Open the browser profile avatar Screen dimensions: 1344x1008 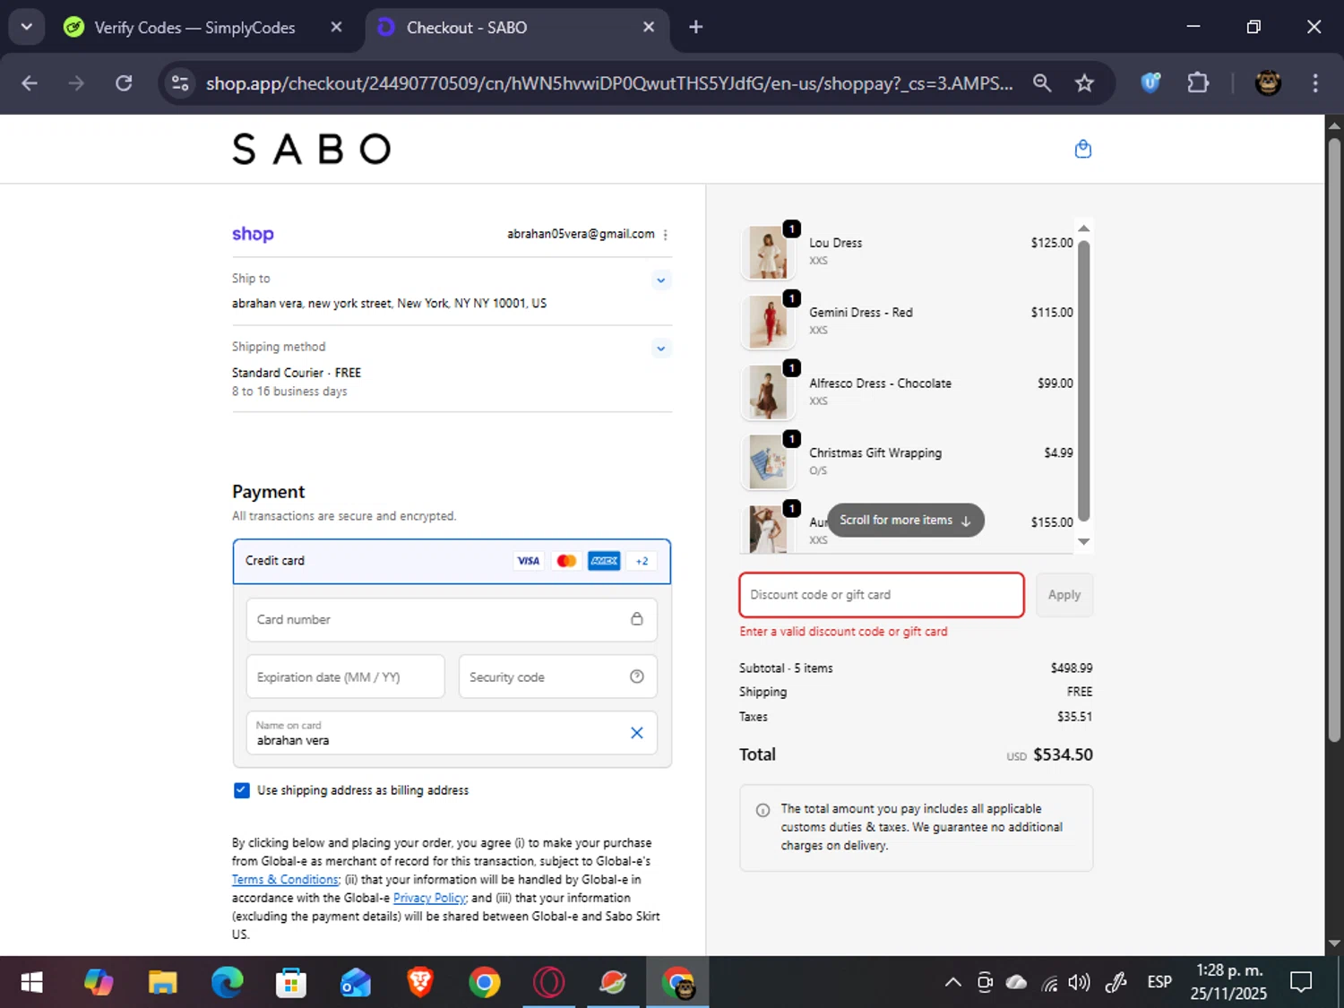tap(1267, 83)
